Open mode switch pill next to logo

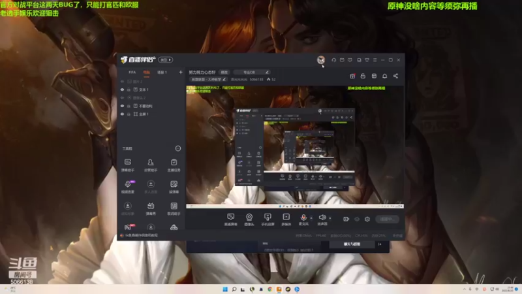pos(166,60)
